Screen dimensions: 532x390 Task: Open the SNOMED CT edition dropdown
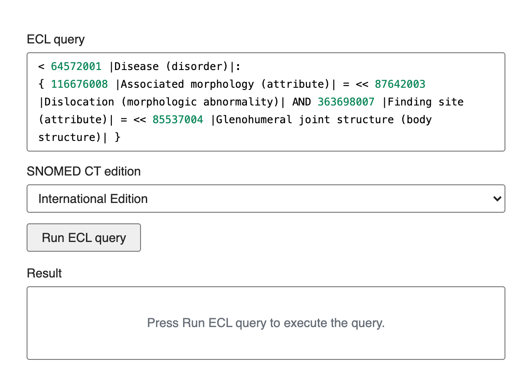(x=266, y=199)
